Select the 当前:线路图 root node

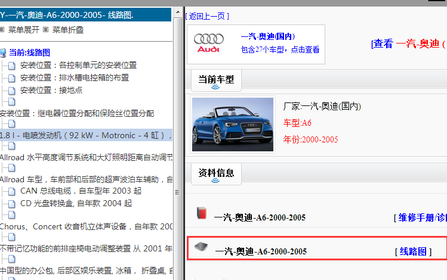pyautogui.click(x=29, y=52)
